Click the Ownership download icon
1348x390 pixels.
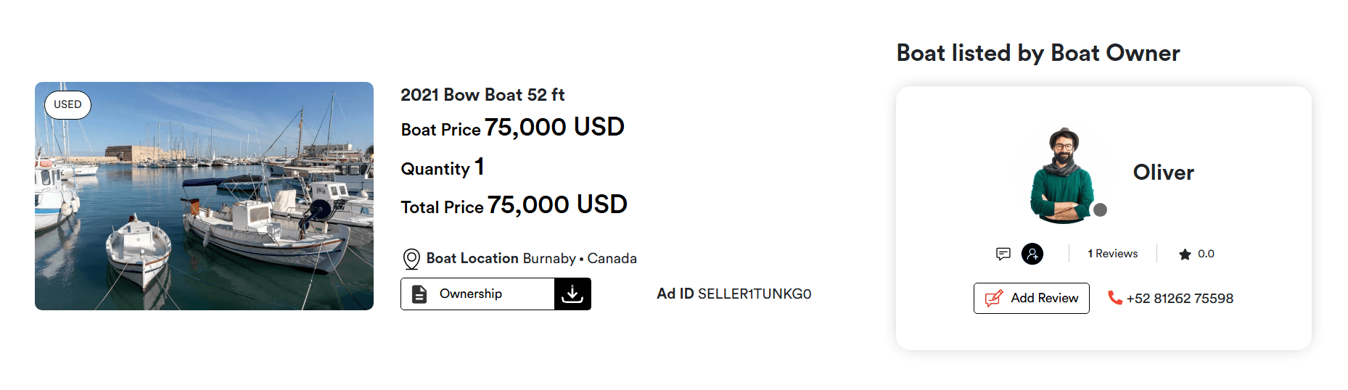coord(572,294)
